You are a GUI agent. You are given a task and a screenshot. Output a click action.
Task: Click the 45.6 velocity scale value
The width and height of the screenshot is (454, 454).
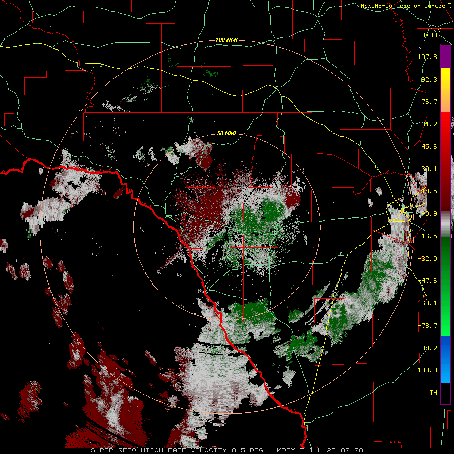[429, 146]
